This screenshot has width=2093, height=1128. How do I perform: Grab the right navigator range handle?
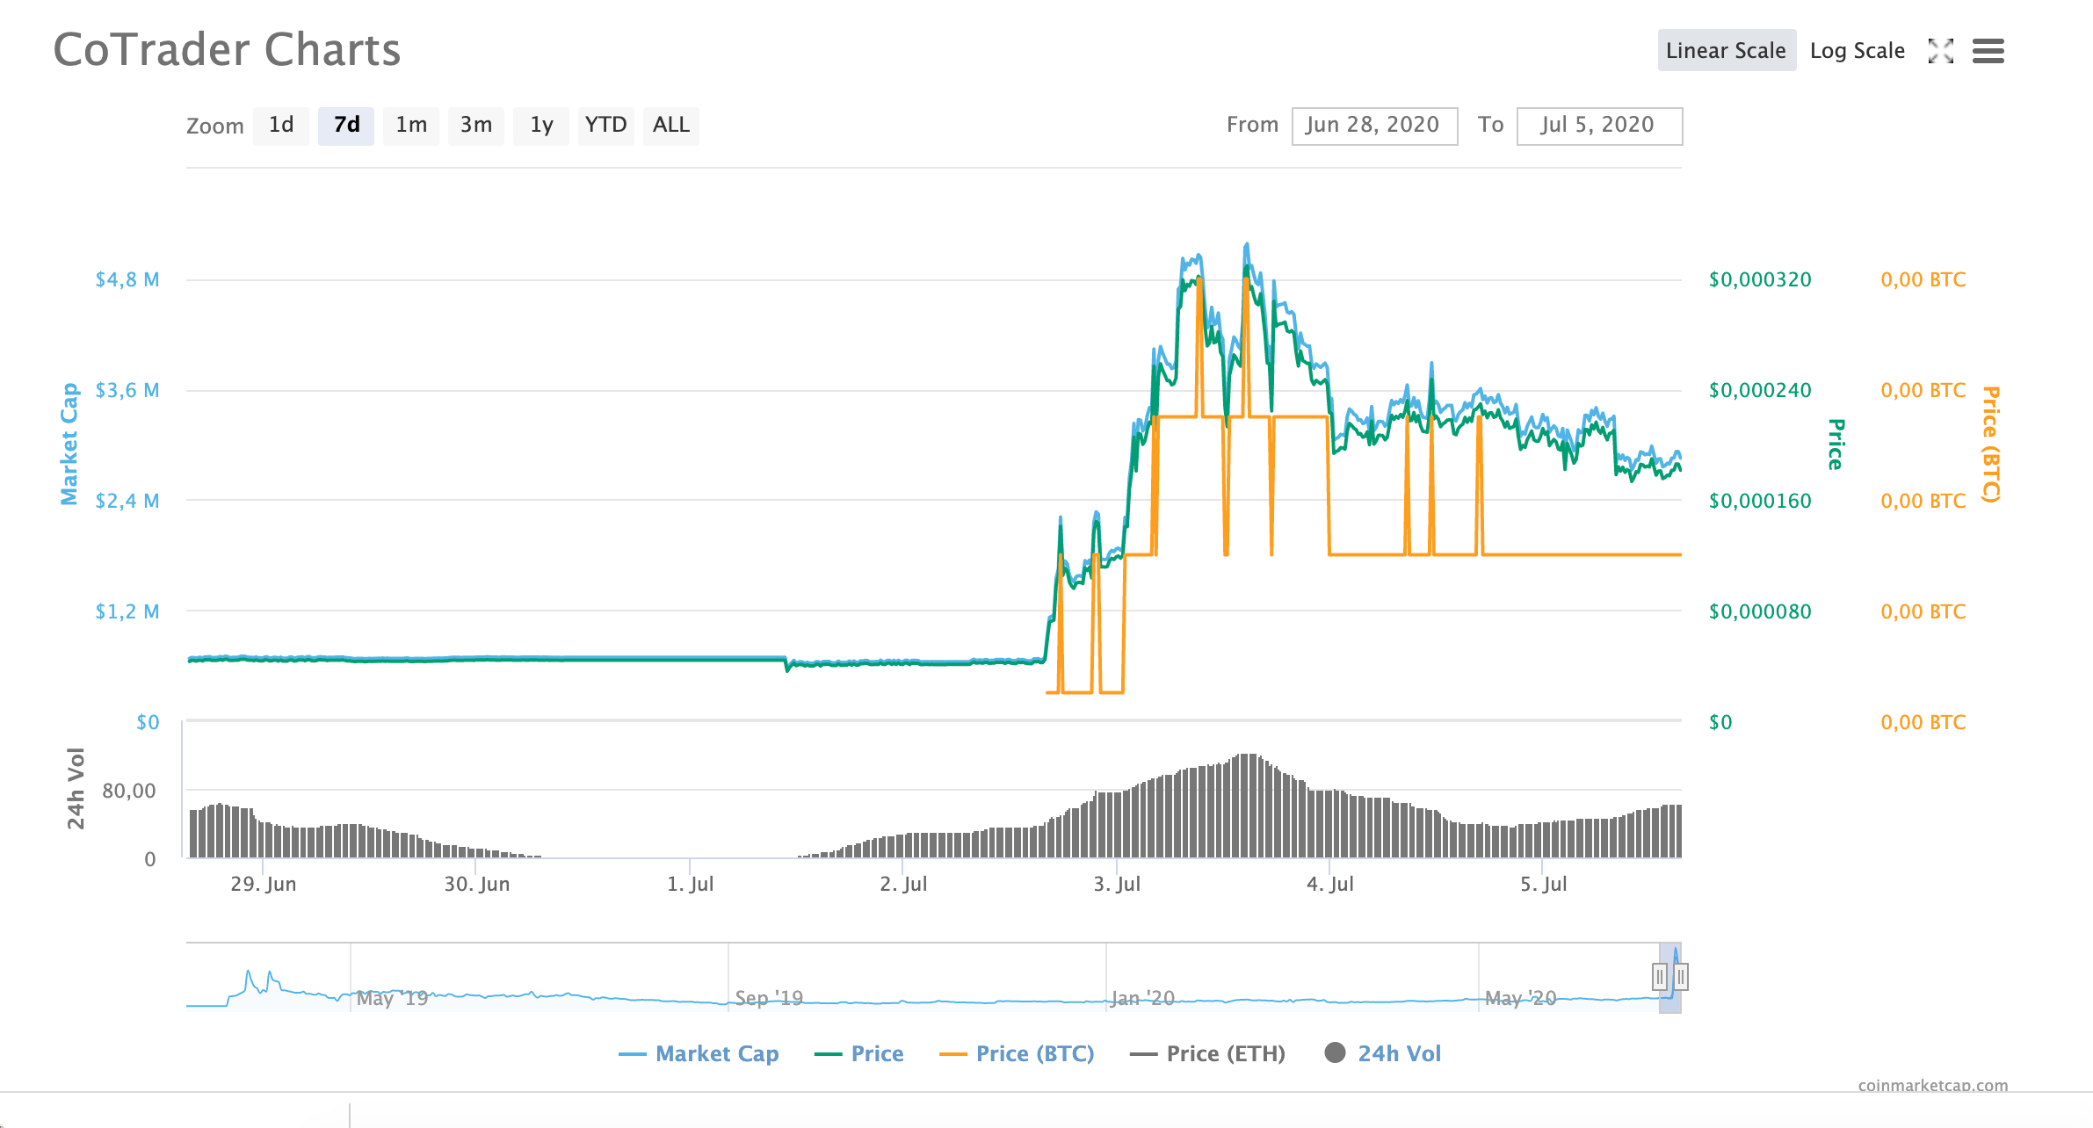click(1680, 976)
